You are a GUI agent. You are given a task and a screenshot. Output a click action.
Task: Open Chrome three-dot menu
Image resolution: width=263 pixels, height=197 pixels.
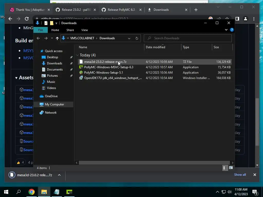254,19
